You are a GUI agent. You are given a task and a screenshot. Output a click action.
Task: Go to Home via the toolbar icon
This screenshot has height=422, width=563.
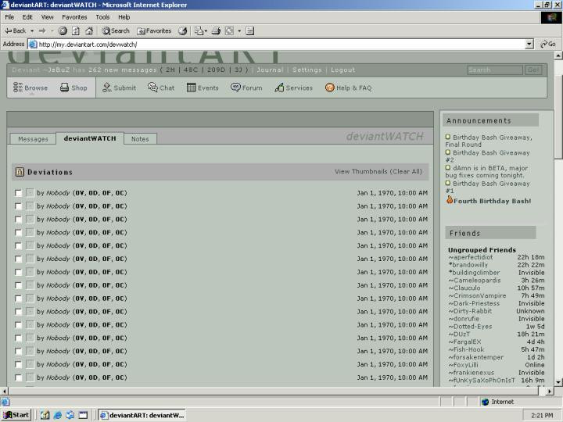tap(89, 30)
